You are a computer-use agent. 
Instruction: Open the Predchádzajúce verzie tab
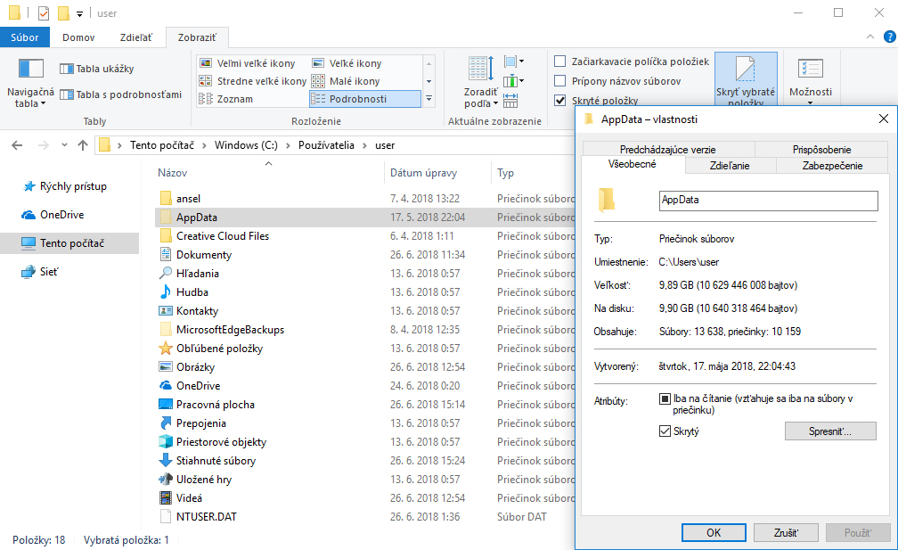tap(668, 150)
